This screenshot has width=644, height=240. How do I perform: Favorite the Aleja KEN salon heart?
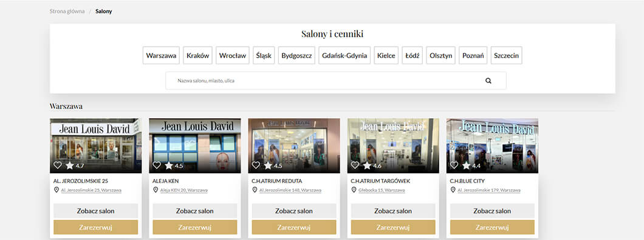(x=157, y=165)
